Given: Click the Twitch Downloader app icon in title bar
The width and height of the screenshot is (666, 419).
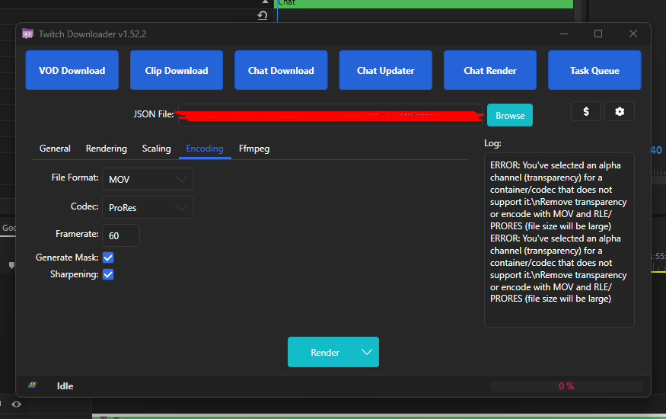Looking at the screenshot, I should tap(27, 34).
